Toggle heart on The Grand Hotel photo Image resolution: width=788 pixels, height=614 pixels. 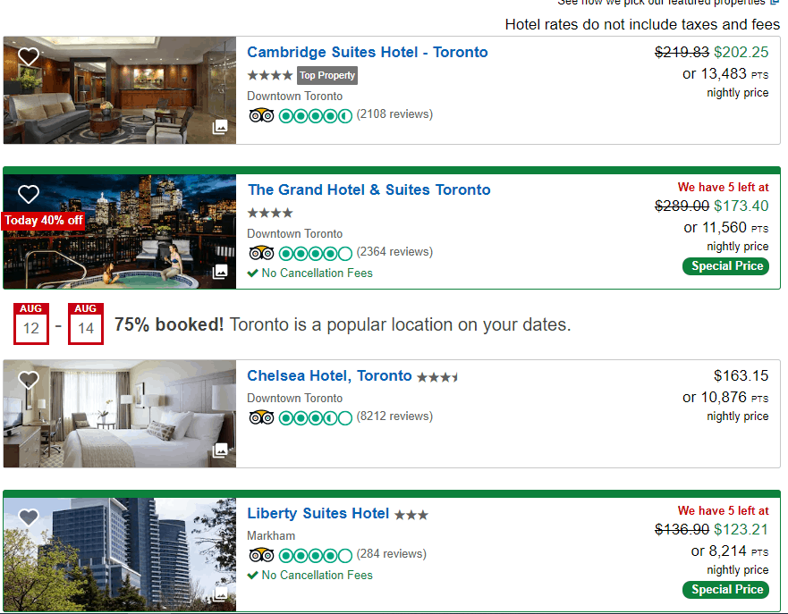[29, 194]
